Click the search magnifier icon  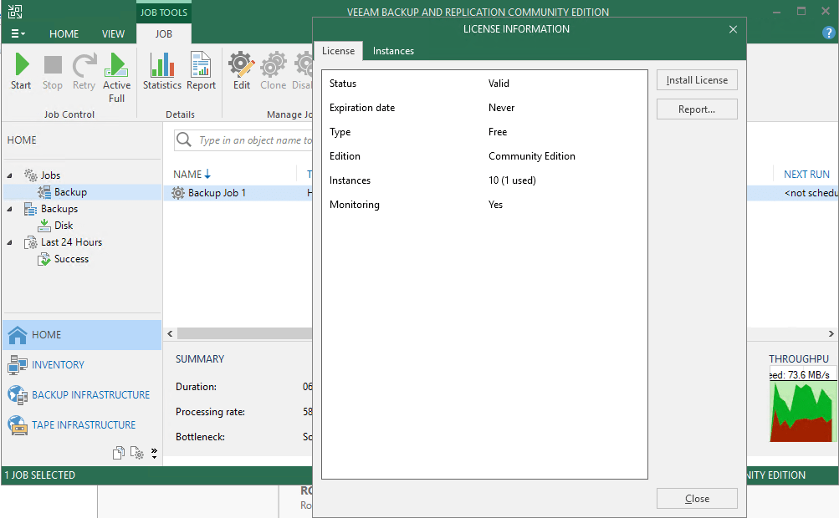183,140
